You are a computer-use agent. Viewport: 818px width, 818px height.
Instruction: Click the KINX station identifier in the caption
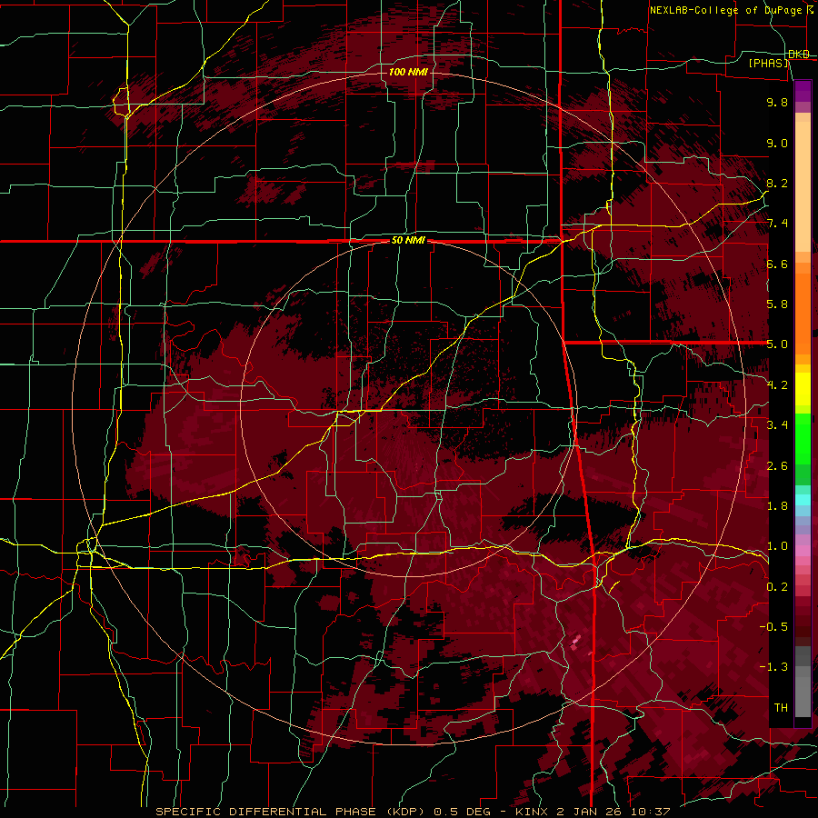[532, 812]
